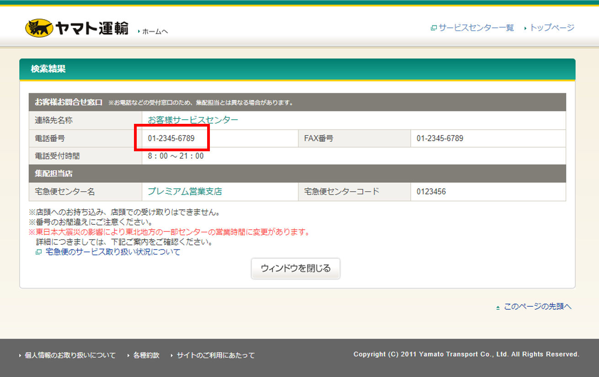
Task: Click the new-window icon beside サービスセンター一覧
Action: (x=433, y=28)
